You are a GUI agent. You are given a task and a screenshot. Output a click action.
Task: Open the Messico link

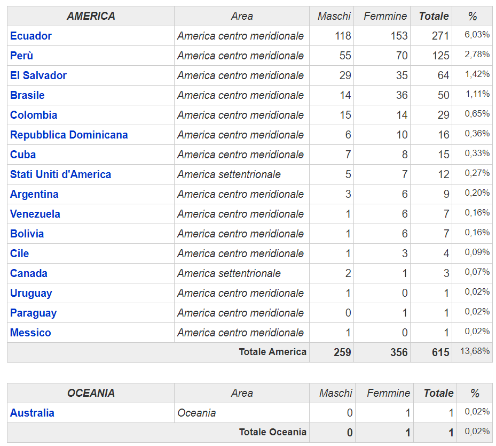(x=30, y=333)
